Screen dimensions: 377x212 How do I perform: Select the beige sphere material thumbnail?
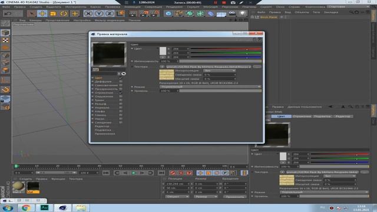click(x=18, y=187)
